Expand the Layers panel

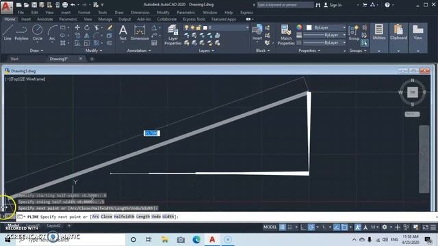click(x=206, y=51)
